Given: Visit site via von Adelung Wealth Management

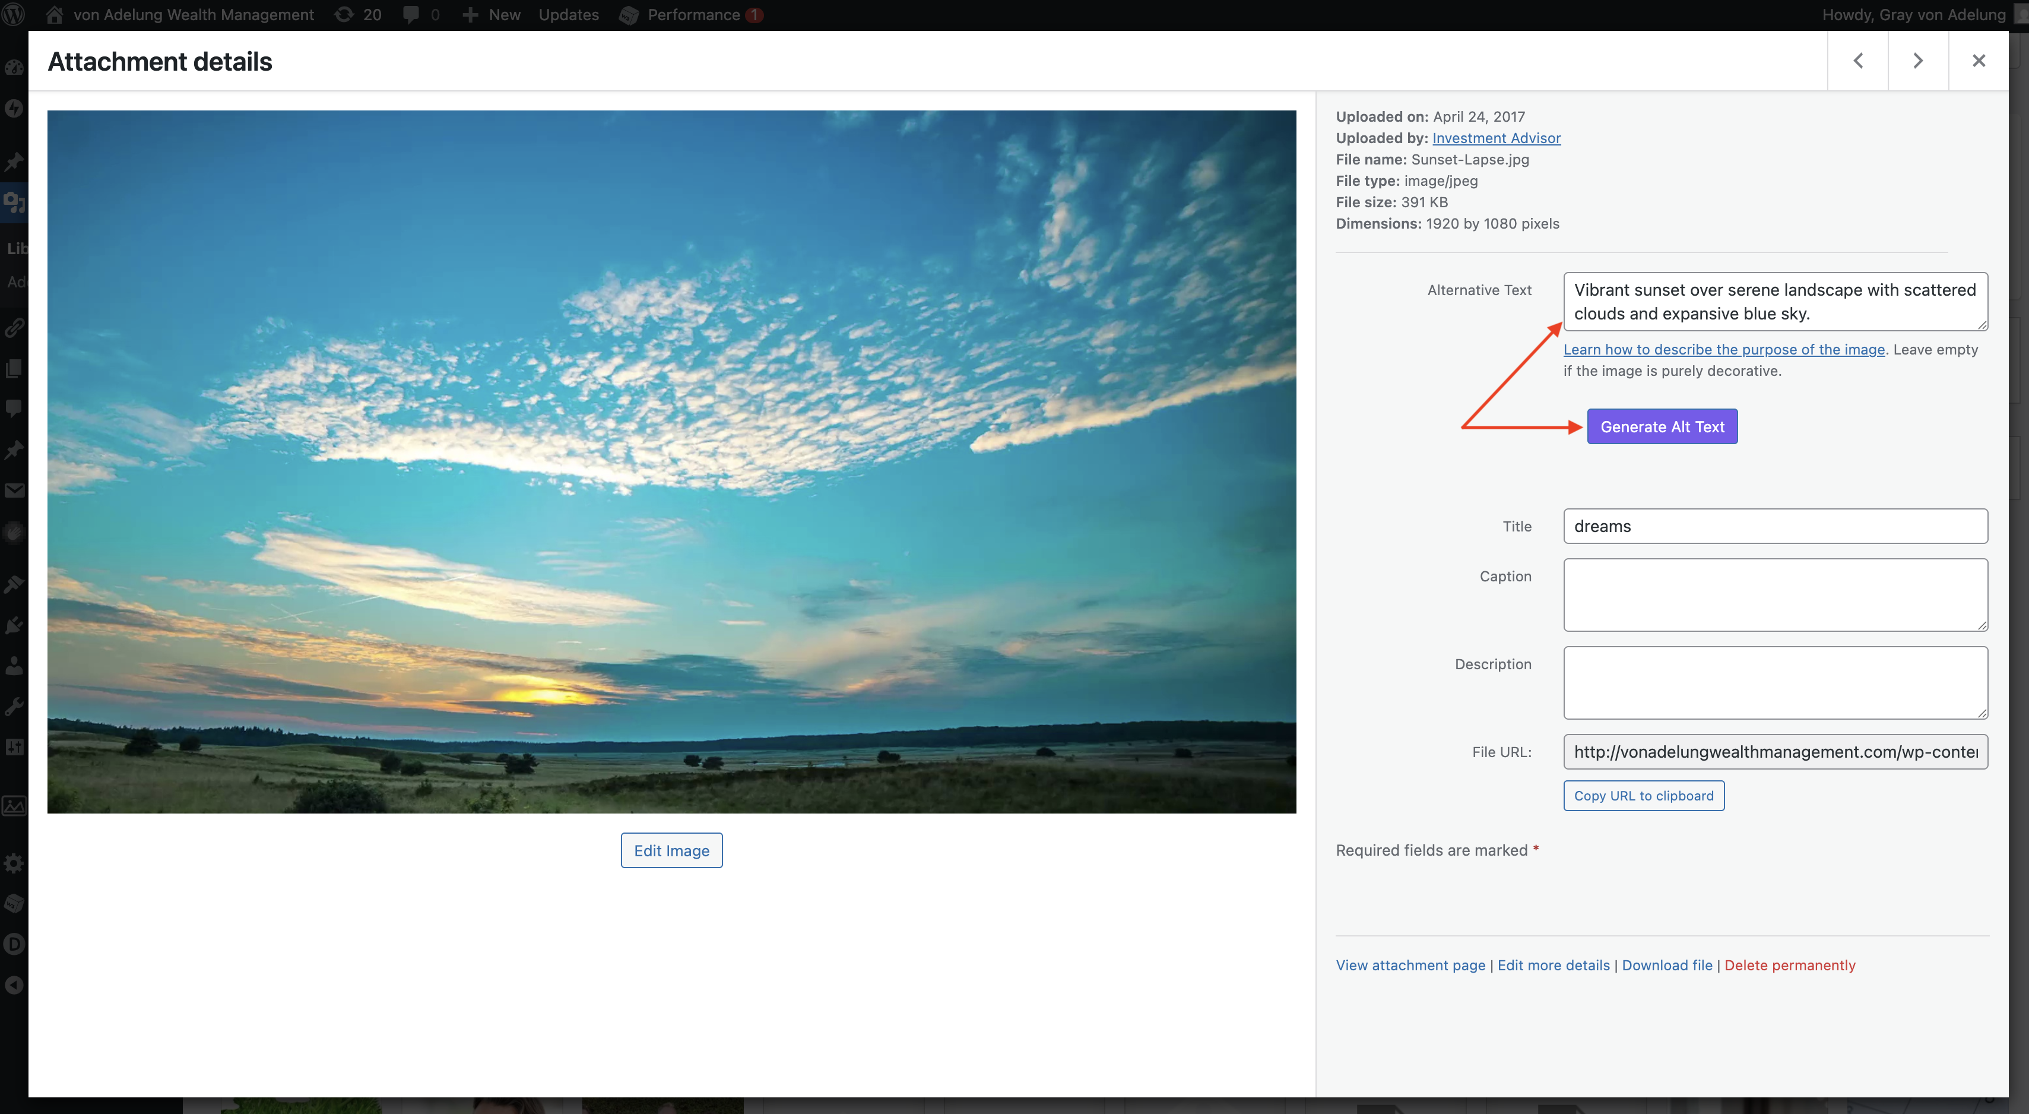Looking at the screenshot, I should tap(180, 15).
